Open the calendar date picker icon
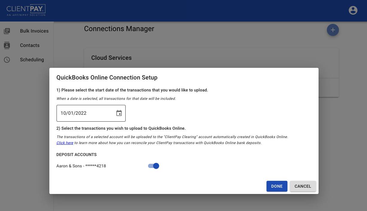The height and width of the screenshot is (211, 367). tap(119, 113)
